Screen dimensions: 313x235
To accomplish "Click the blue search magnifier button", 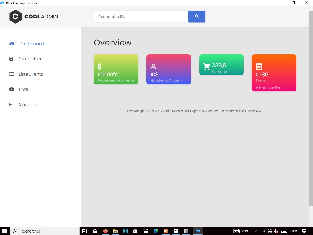I will coord(197,17).
